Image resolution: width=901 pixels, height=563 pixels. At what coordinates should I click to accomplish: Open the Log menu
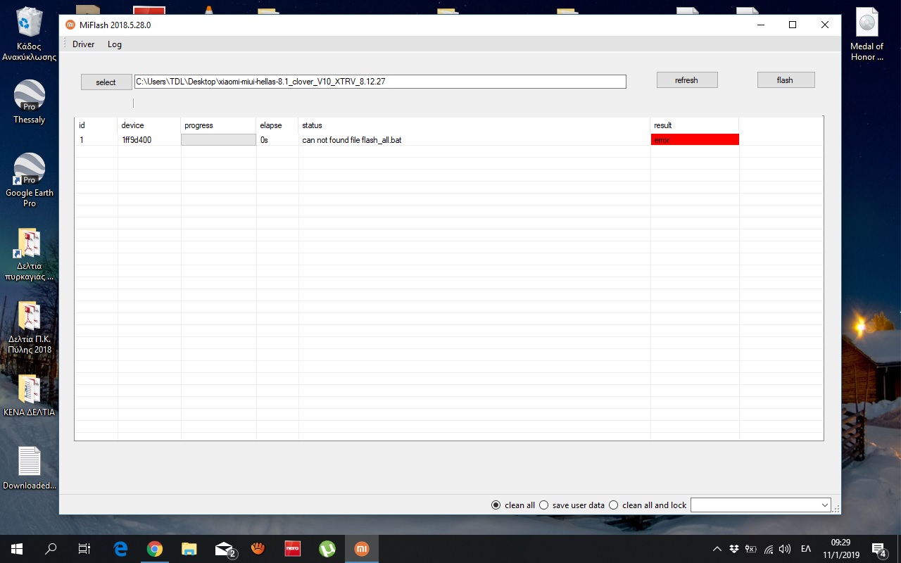[115, 44]
